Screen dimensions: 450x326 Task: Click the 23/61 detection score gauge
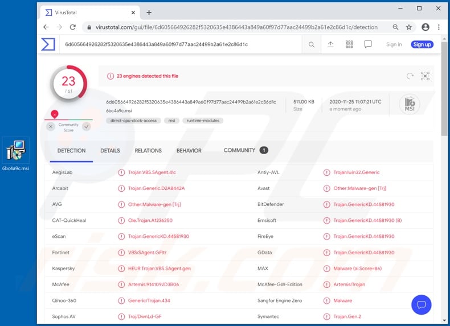[x=68, y=84]
